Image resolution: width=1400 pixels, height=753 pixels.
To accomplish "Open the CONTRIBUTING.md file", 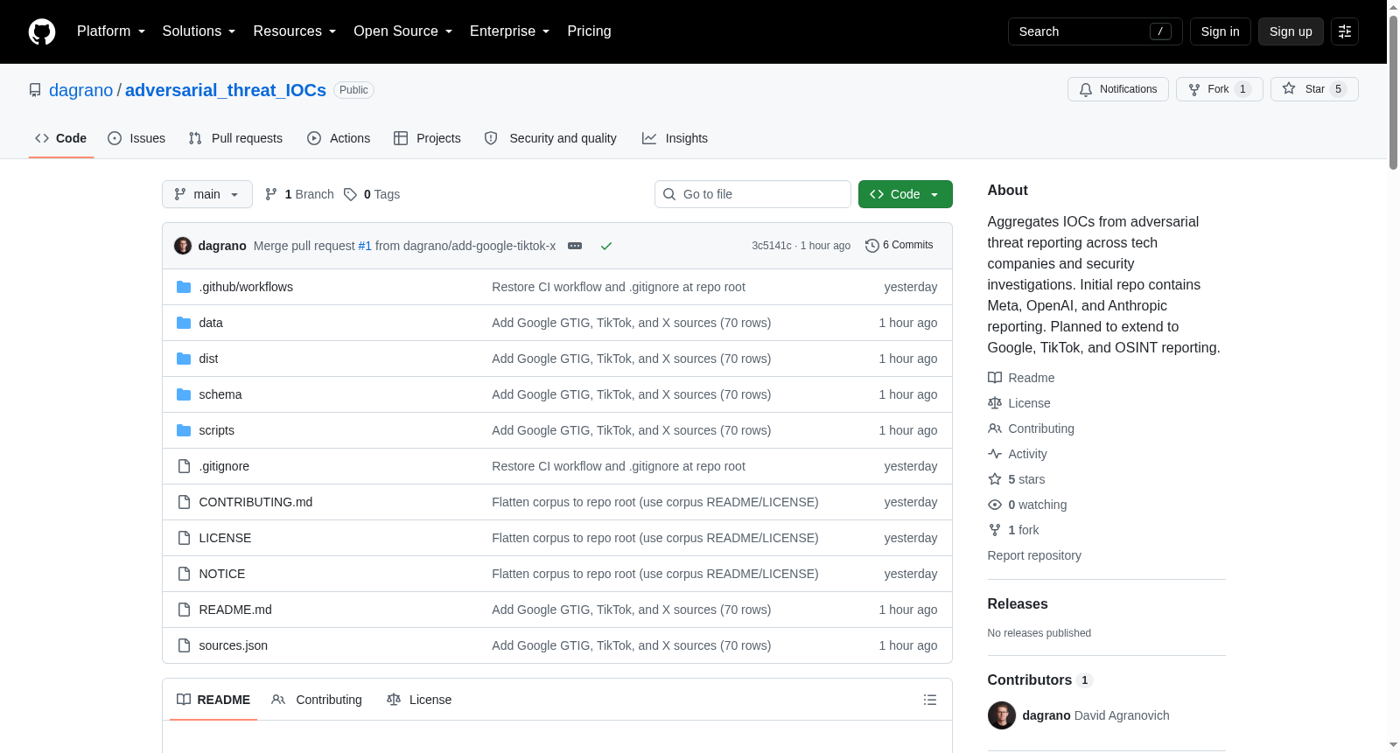I will pyautogui.click(x=255, y=502).
